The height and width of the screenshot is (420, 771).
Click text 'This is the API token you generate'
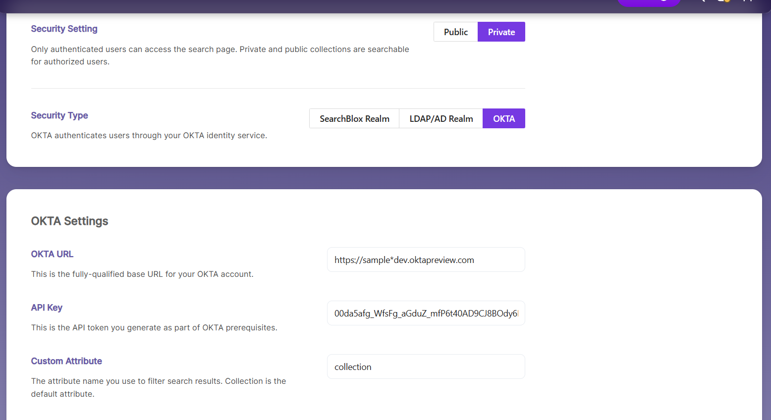point(96,327)
